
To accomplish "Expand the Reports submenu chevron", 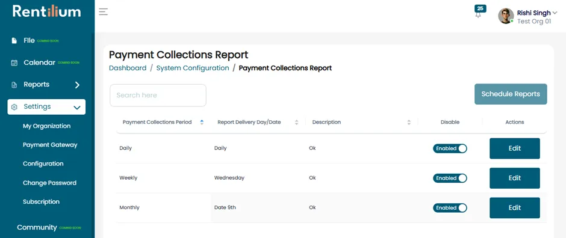I will click(77, 85).
